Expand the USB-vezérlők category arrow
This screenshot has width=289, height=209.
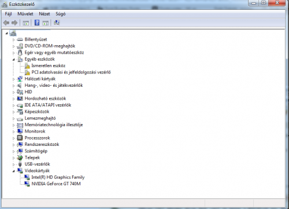(x=13, y=164)
